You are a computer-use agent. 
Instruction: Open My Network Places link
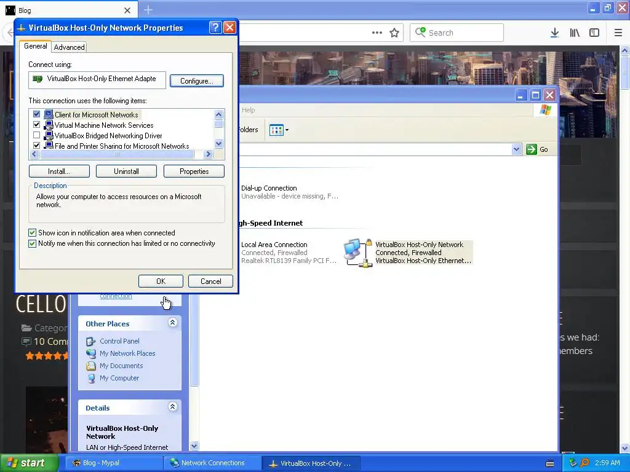click(x=127, y=353)
